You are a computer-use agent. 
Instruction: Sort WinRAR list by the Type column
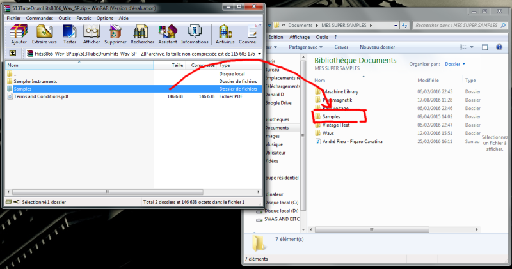pos(239,65)
